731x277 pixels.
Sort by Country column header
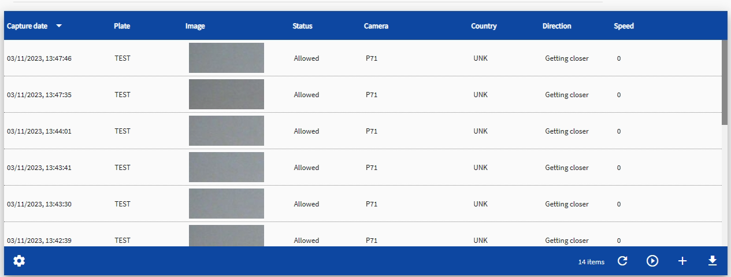(484, 26)
